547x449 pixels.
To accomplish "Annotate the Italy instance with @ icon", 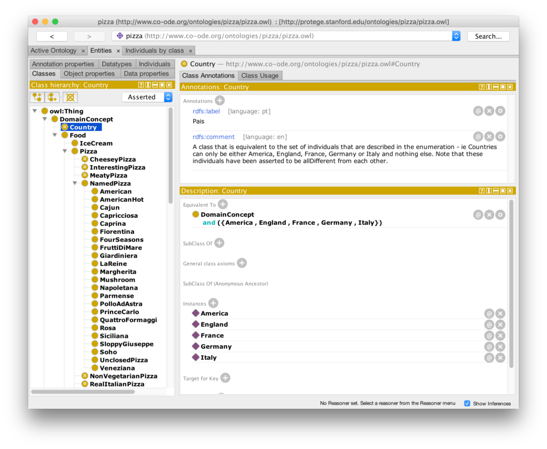I will click(489, 358).
